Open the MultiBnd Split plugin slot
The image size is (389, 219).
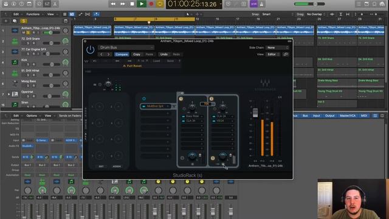point(156,106)
